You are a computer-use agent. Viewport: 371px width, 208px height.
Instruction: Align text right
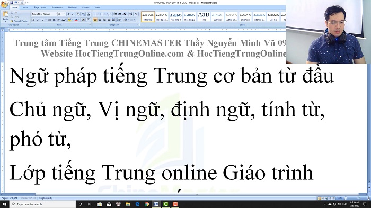104,20
